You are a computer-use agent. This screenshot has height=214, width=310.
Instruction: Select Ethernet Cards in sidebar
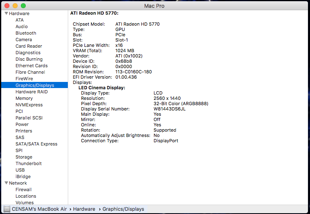(31, 66)
